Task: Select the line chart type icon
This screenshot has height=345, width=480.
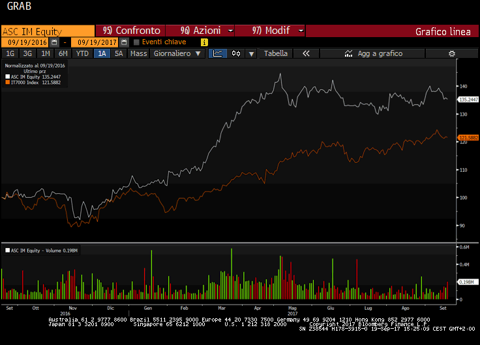Action: pyautogui.click(x=218, y=53)
